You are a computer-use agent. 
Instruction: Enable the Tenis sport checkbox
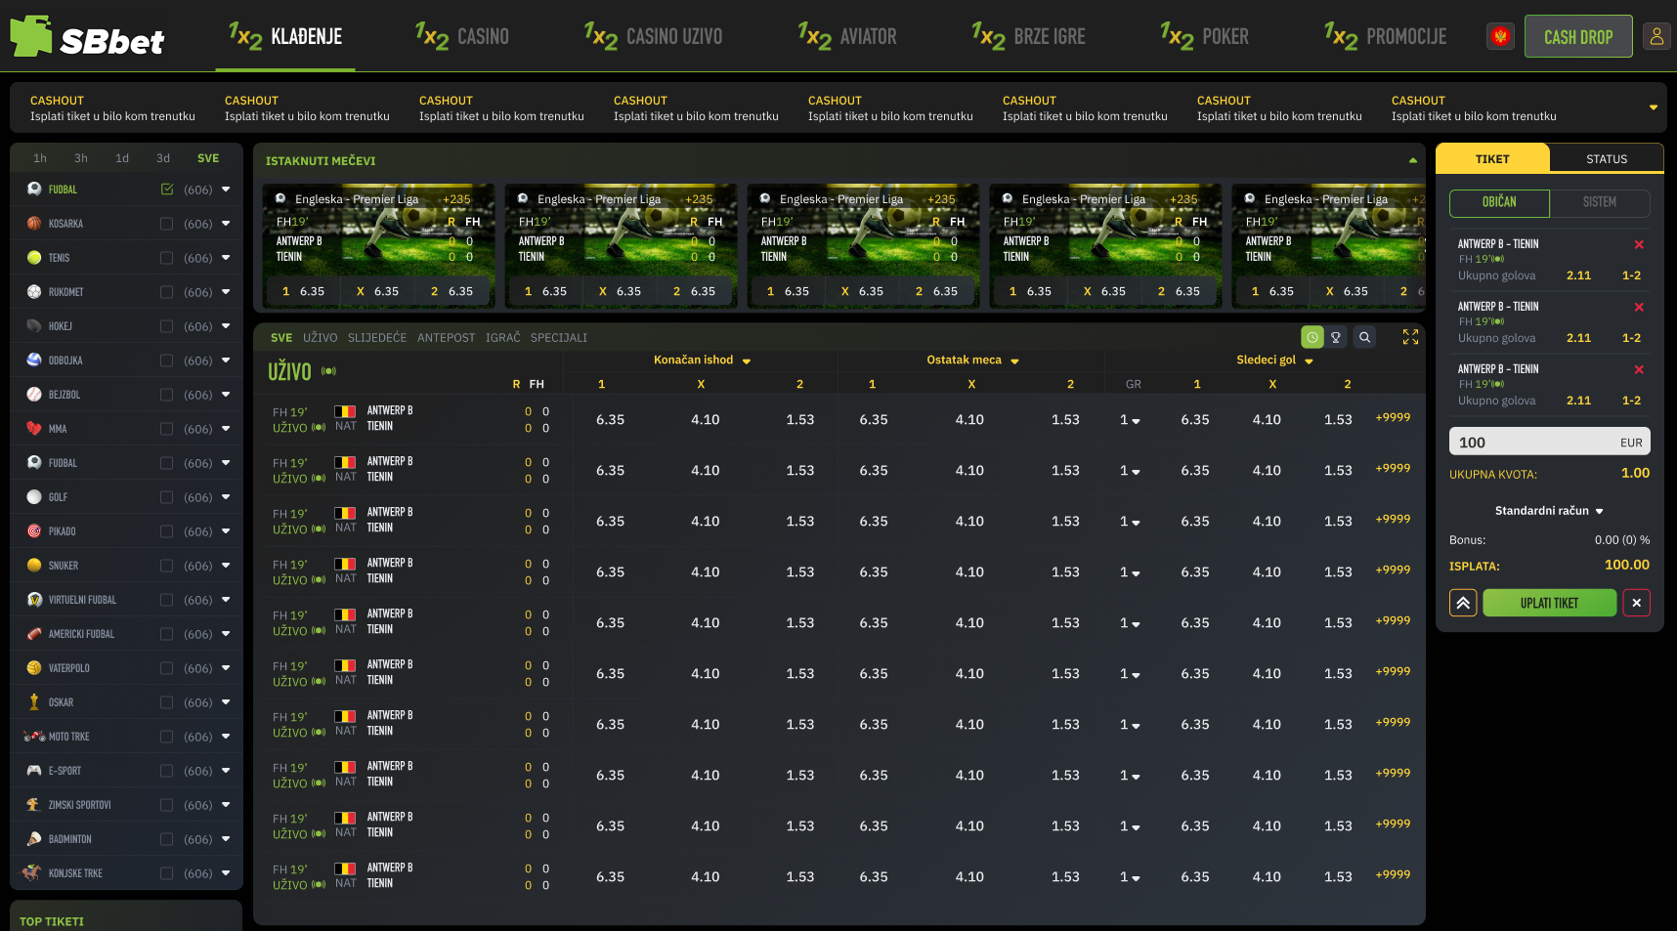166,258
